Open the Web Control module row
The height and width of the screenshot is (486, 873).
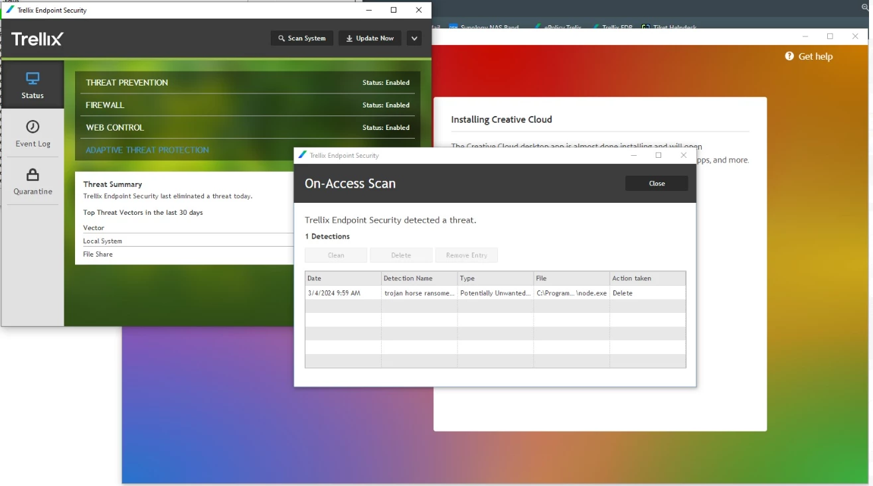pos(248,127)
